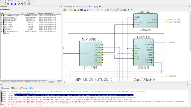Click the Open folder toolbar icon

coord(5,3)
